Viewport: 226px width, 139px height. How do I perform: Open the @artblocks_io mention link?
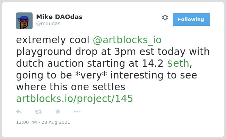pos(127,40)
